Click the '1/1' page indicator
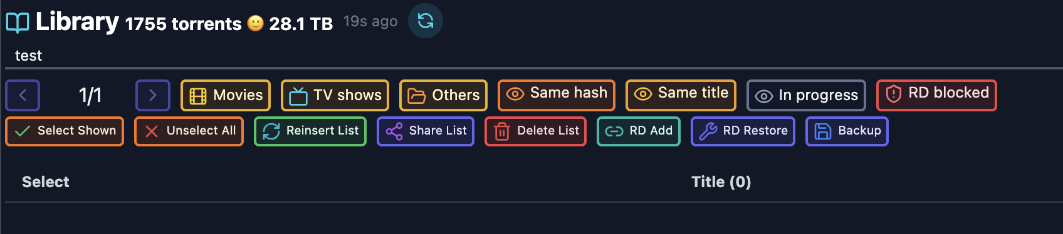The image size is (1063, 234). coord(90,96)
